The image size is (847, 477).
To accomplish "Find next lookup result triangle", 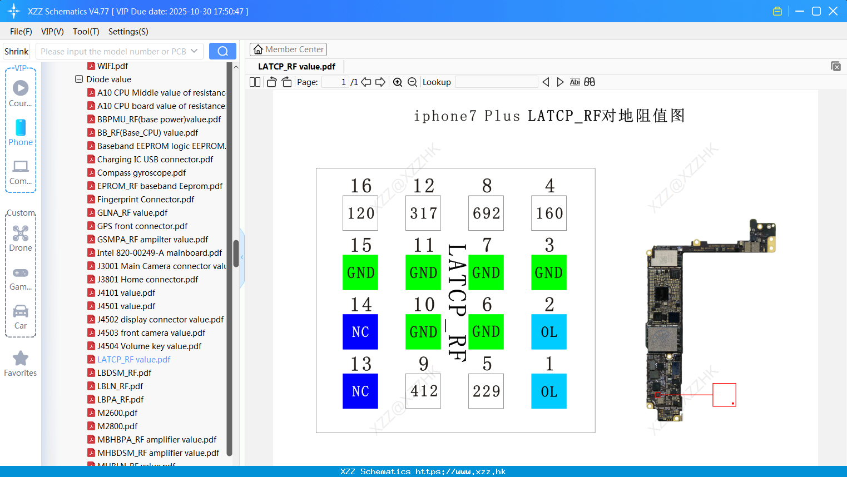I will pyautogui.click(x=560, y=82).
